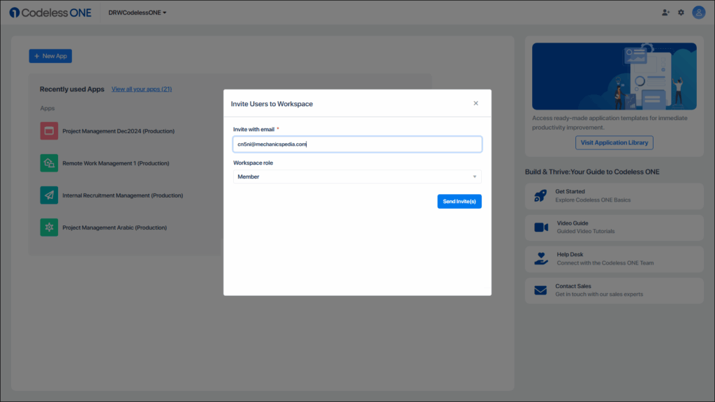The height and width of the screenshot is (402, 715).
Task: Click the application library banner image
Action: tap(614, 76)
